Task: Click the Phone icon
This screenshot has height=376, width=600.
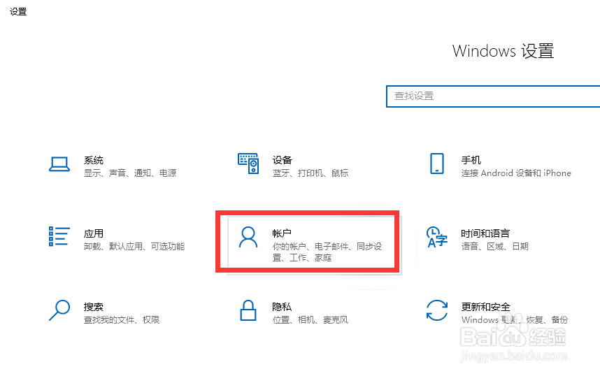Action: 436,164
